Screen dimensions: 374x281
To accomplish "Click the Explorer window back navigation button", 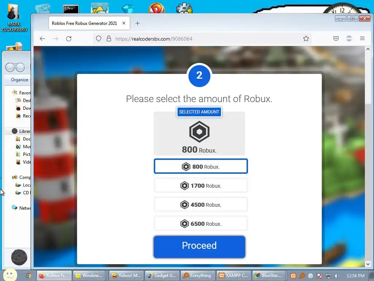I will pos(10,67).
